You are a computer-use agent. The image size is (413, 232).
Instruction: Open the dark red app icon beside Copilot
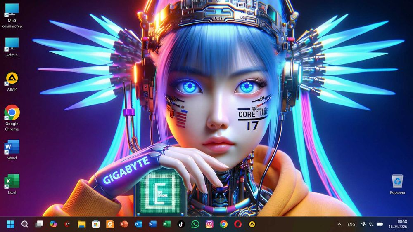[67, 224]
